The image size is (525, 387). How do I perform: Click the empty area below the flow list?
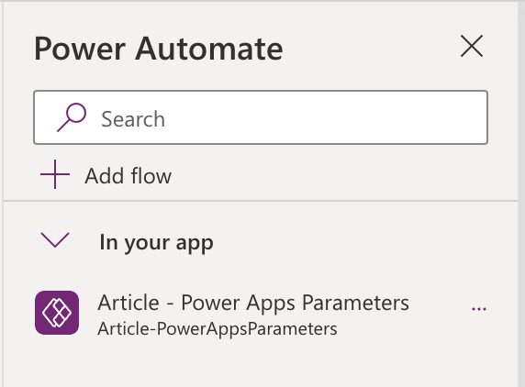pos(261,365)
